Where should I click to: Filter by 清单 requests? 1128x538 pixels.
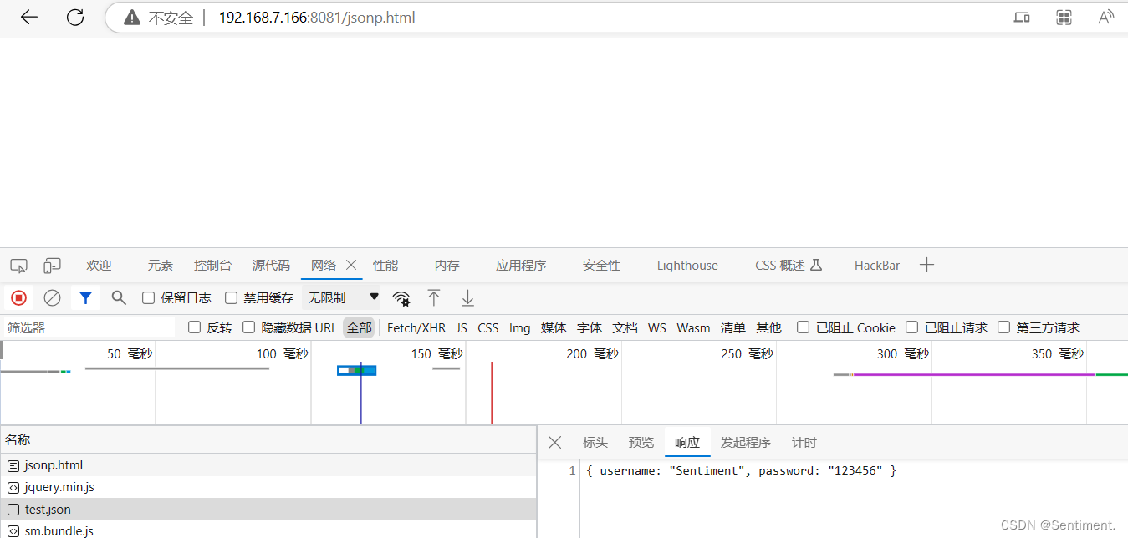(733, 328)
